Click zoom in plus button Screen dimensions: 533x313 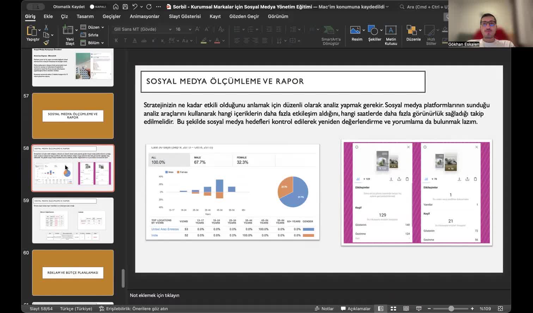[x=472, y=308]
